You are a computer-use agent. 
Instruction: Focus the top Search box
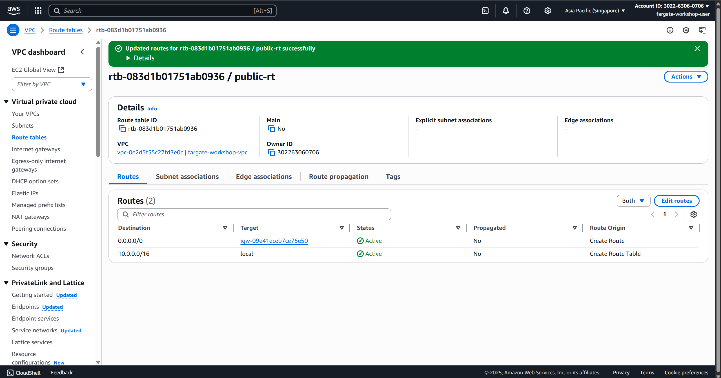coord(163,11)
